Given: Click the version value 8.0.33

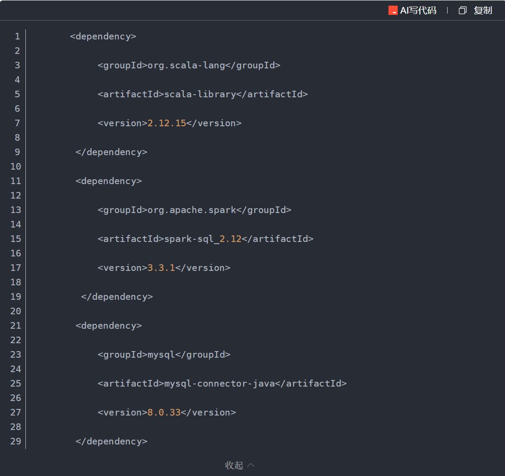Looking at the screenshot, I should 164,412.
